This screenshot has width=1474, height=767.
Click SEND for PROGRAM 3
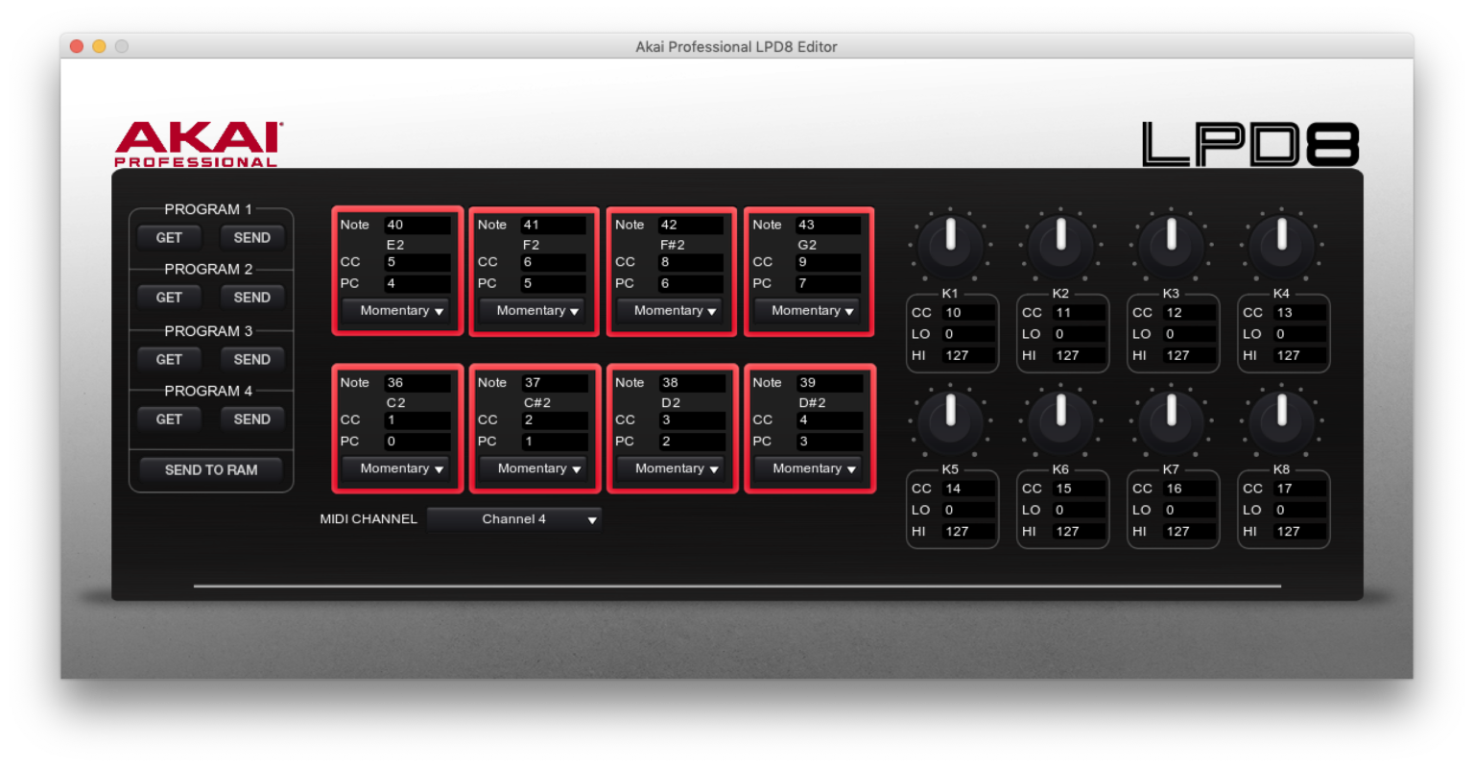[x=251, y=360]
